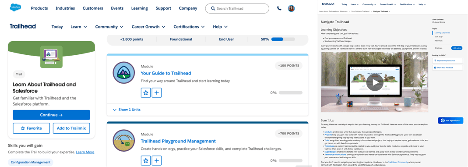Go to Today in main Trailhead nav

point(57,27)
